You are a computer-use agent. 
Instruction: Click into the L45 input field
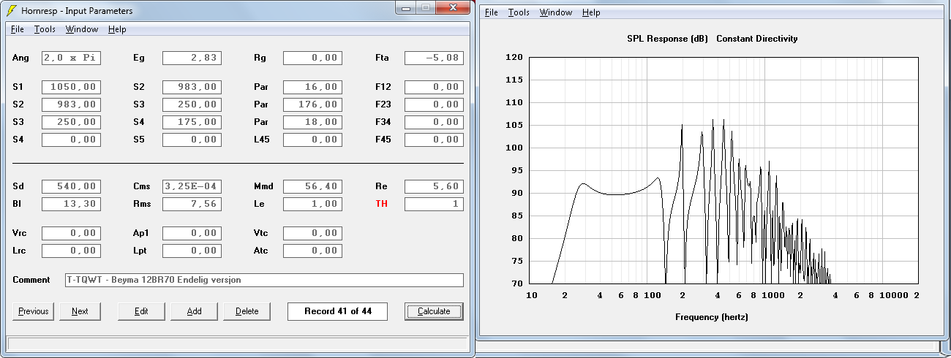pos(312,140)
